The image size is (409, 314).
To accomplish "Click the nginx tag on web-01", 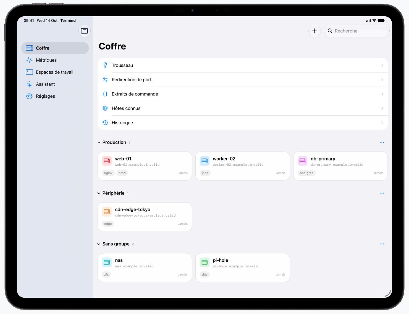I will pos(108,173).
